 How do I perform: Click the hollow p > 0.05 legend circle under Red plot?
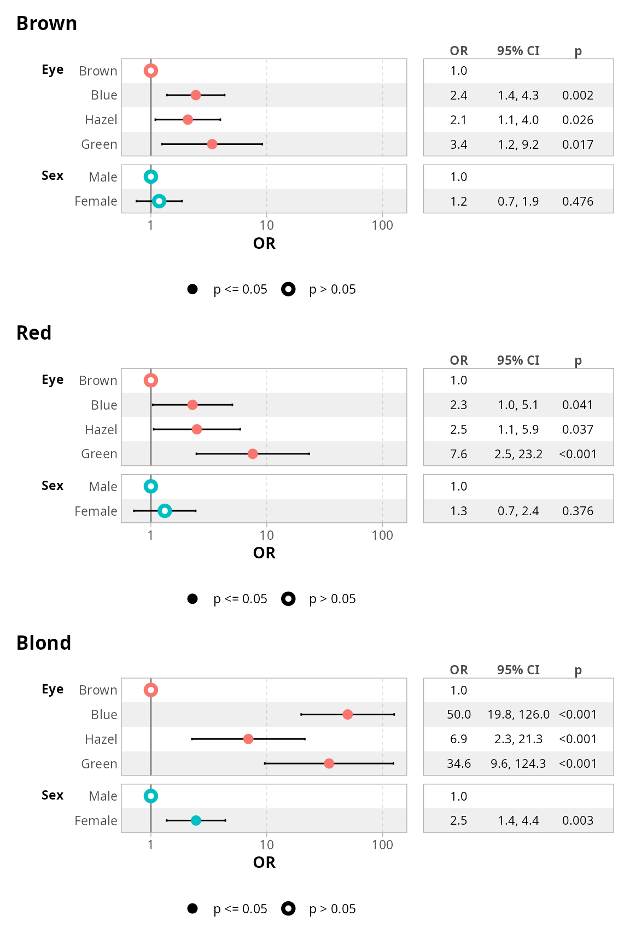click(x=288, y=599)
